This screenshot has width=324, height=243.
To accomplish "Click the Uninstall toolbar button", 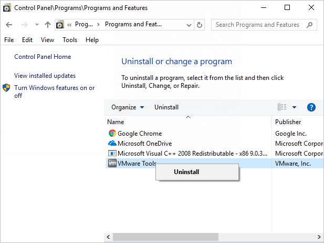I will tap(166, 107).
